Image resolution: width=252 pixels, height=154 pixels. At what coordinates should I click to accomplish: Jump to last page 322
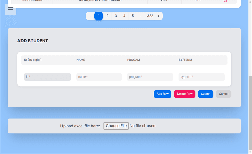[150, 16]
